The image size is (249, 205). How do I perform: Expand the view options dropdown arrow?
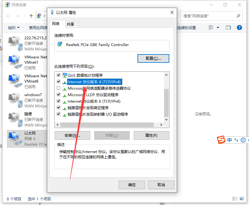coord(218,28)
